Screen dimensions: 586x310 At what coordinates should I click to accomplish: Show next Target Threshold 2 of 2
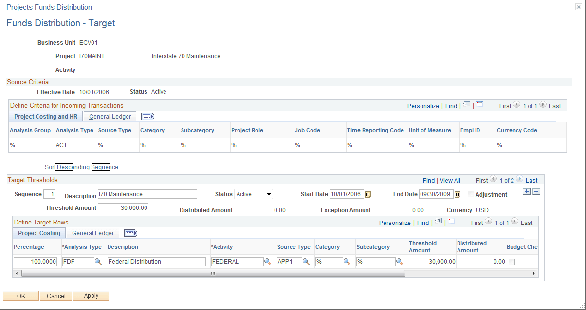[x=519, y=179]
